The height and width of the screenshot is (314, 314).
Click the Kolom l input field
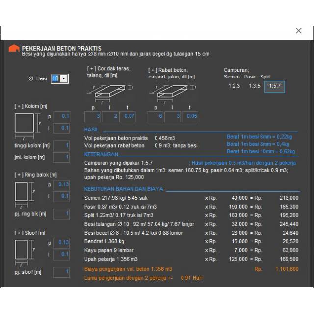[62, 128]
